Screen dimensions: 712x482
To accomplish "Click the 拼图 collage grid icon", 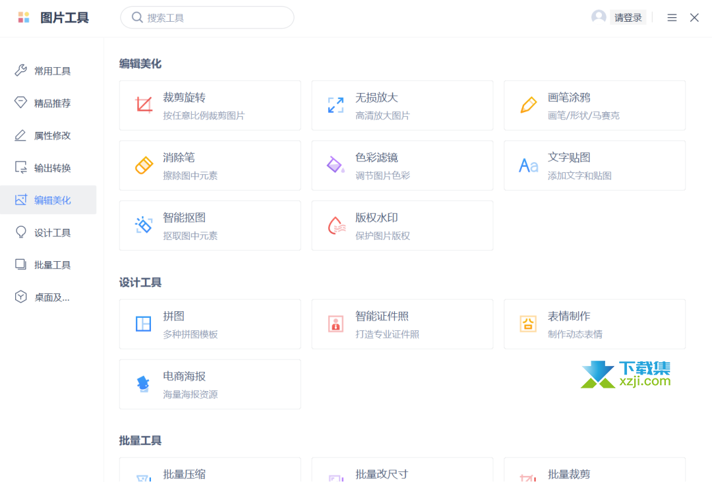I will point(144,324).
